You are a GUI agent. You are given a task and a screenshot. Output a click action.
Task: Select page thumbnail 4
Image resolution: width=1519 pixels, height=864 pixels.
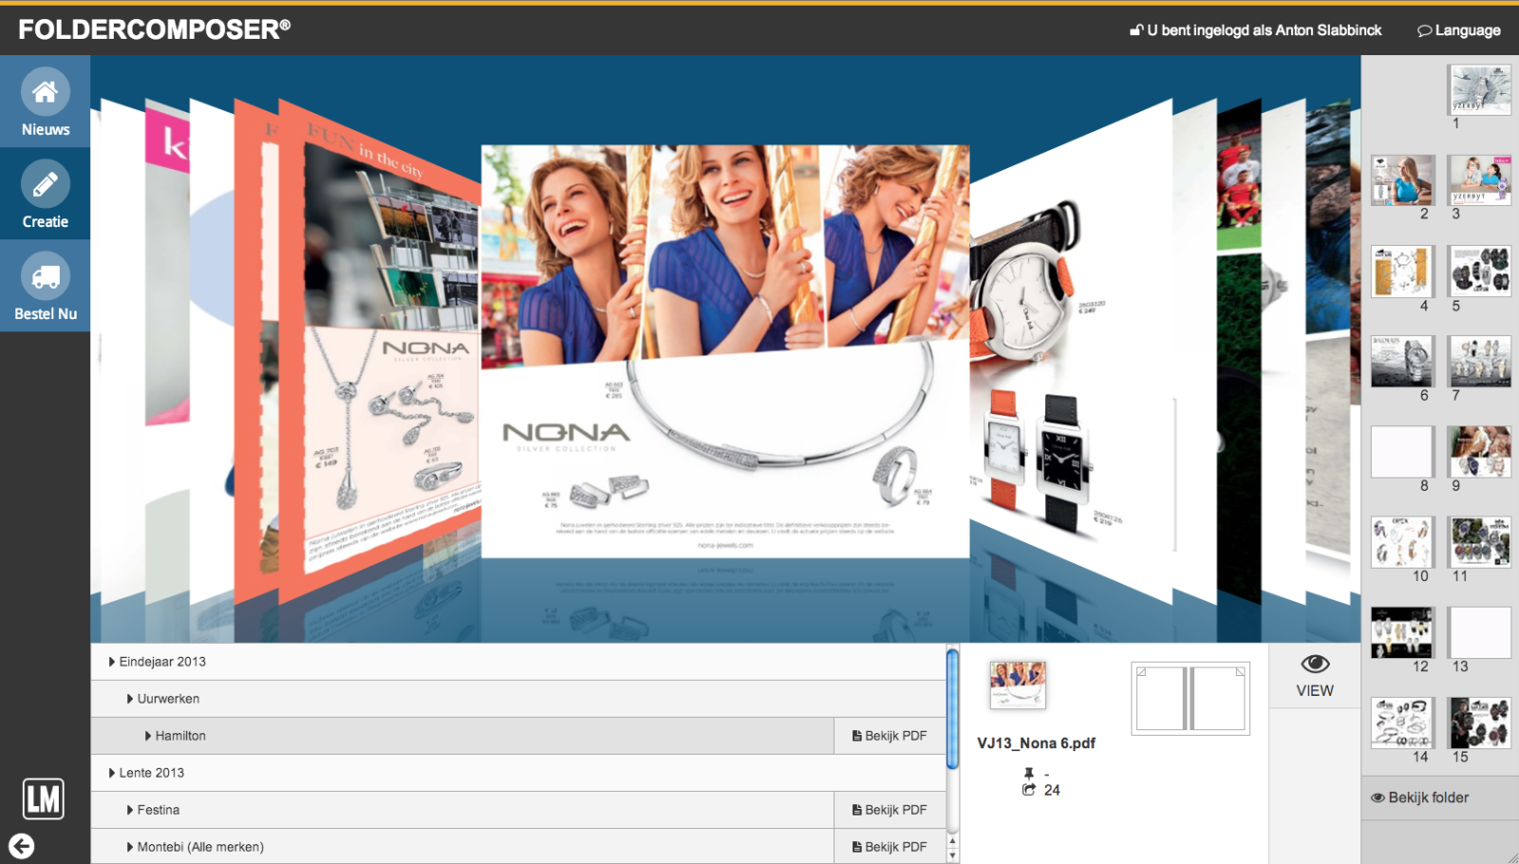1402,272
